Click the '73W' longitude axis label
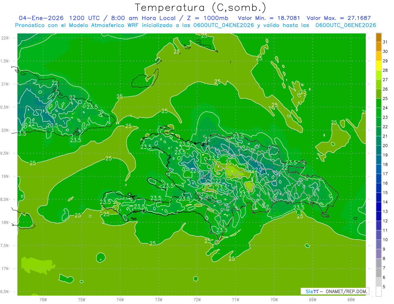 [159, 299]
